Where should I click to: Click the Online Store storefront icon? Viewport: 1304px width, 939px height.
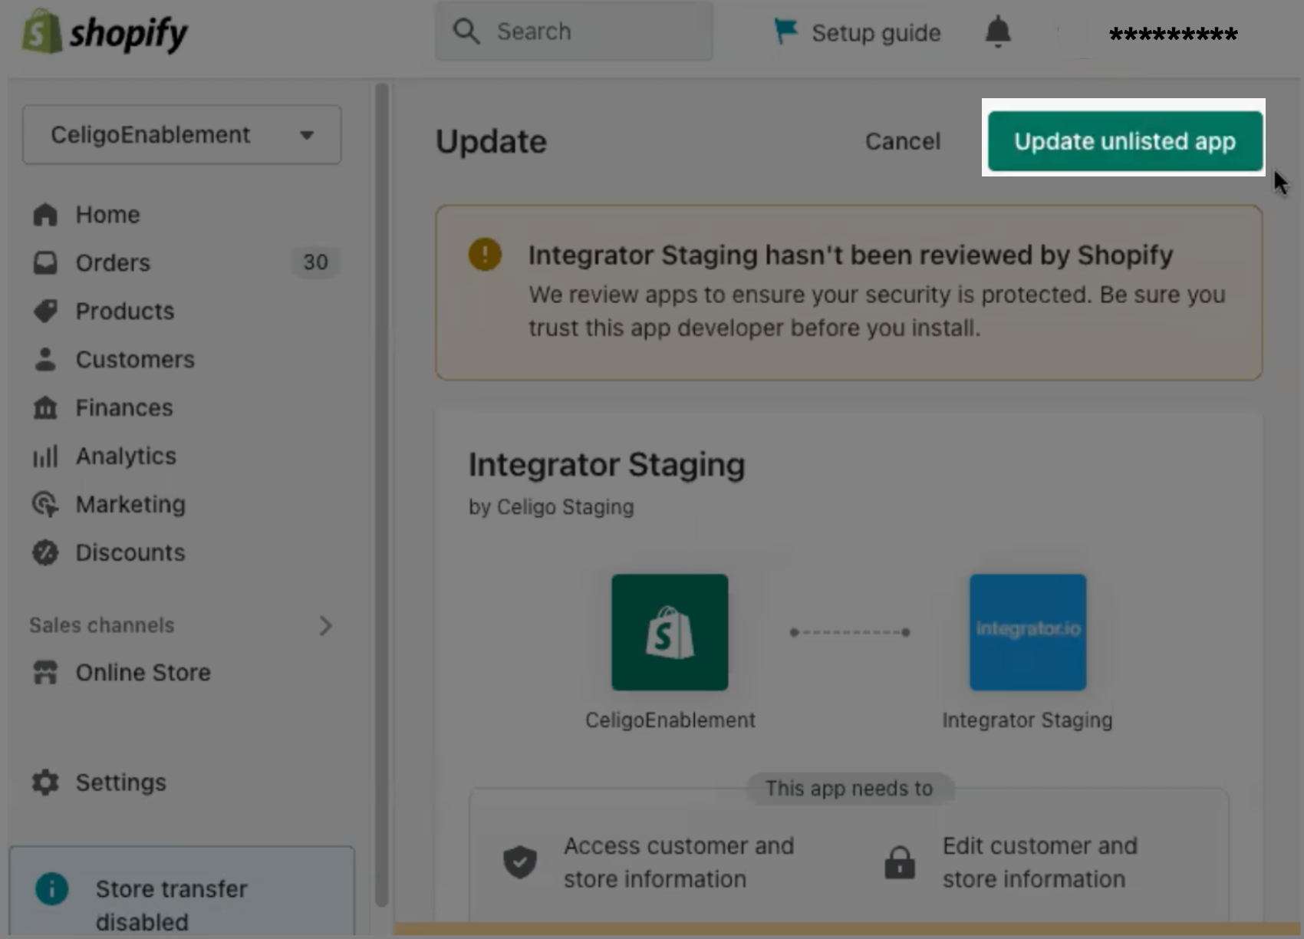[x=45, y=673]
